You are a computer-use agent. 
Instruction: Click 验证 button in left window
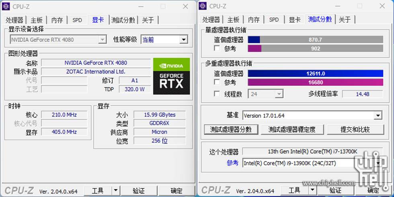click(139, 191)
